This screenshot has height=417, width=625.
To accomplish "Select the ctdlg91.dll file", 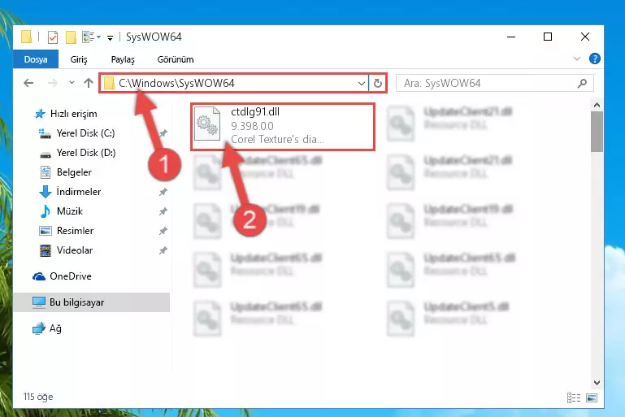I will coord(283,127).
